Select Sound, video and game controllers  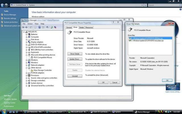[x=44, y=78]
